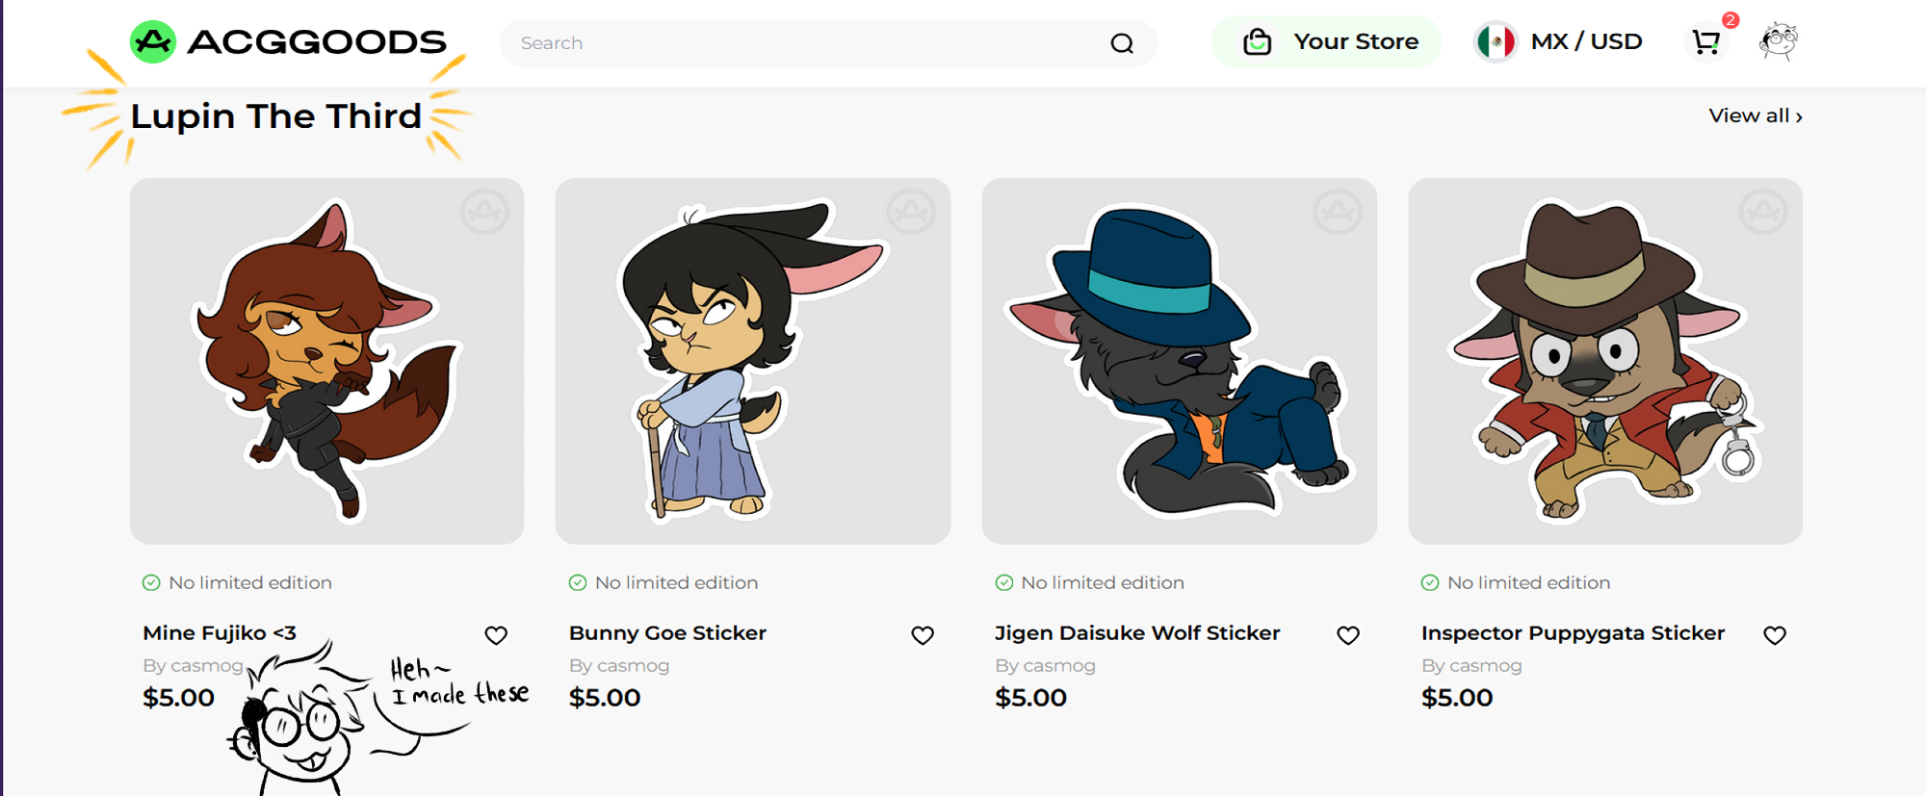
Task: Open the Inspector Puppygata Sticker title
Action: tap(1573, 633)
